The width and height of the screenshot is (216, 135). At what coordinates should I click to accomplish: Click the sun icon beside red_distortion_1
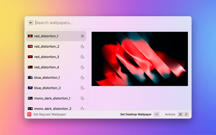click(x=82, y=36)
